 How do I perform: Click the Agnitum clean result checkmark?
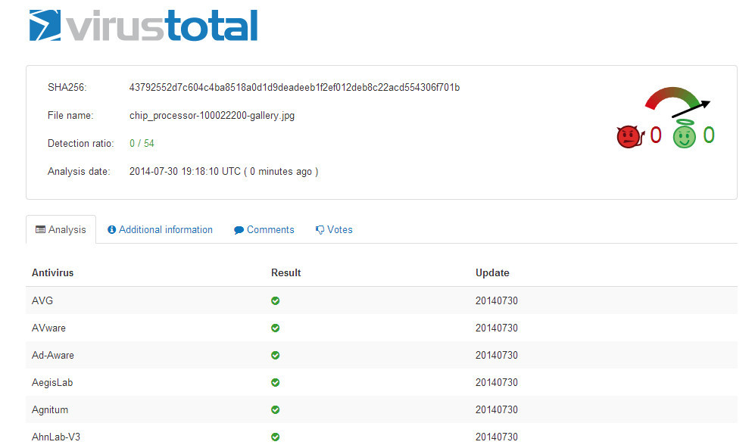pos(276,409)
